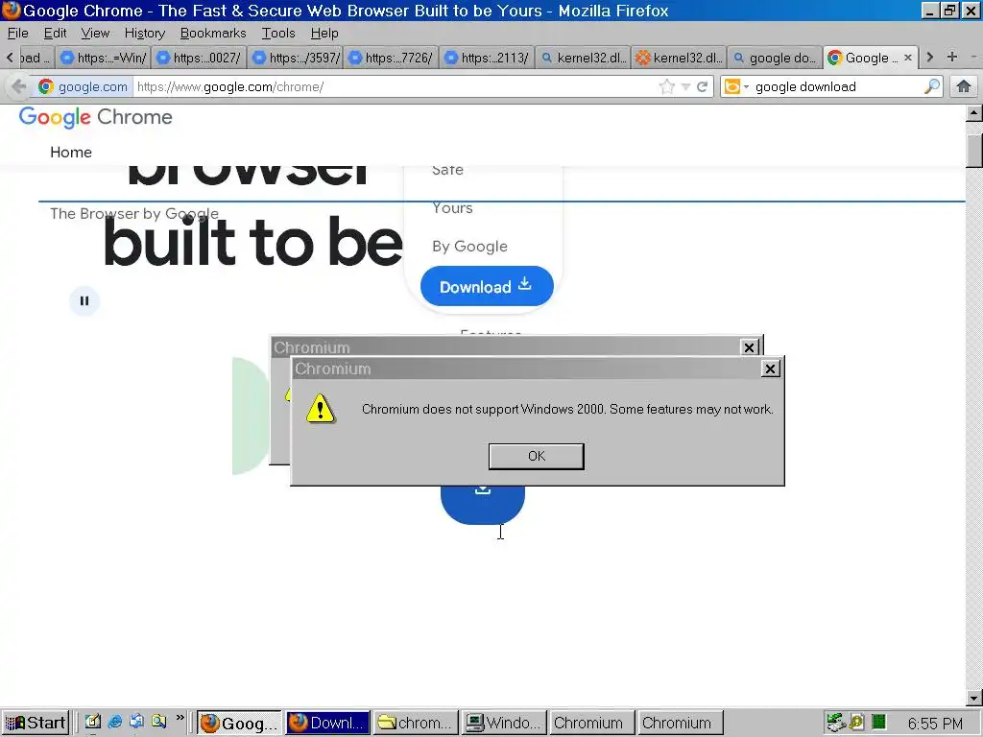The width and height of the screenshot is (983, 737).
Task: Open a new tab with the plus icon
Action: click(x=952, y=57)
